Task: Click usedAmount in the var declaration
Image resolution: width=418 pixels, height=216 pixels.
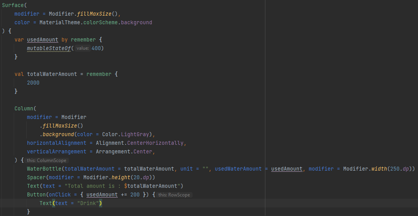Action: (x=43, y=40)
